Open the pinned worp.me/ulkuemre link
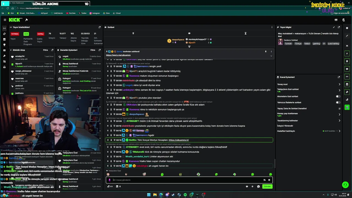Screen dimensions: 352x198 point(118,55)
